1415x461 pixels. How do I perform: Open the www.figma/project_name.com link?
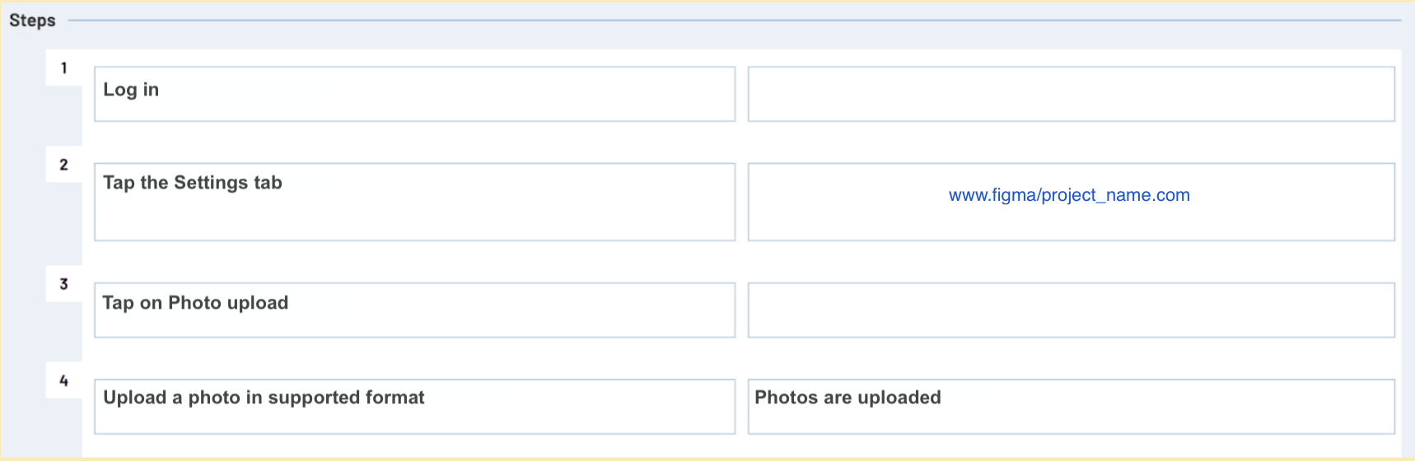pyautogui.click(x=1069, y=195)
